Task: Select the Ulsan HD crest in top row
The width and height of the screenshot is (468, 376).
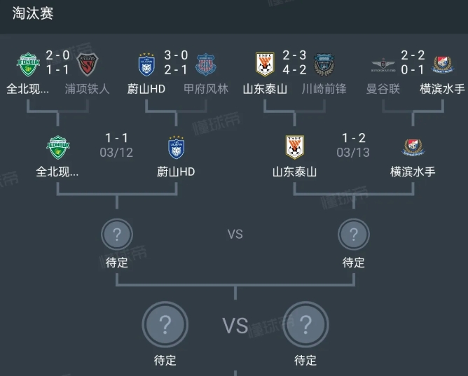Action: click(x=146, y=64)
